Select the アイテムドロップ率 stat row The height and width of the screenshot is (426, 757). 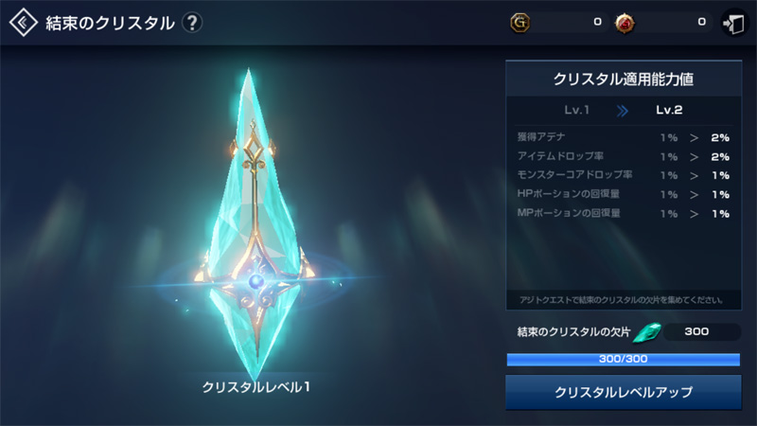click(624, 156)
